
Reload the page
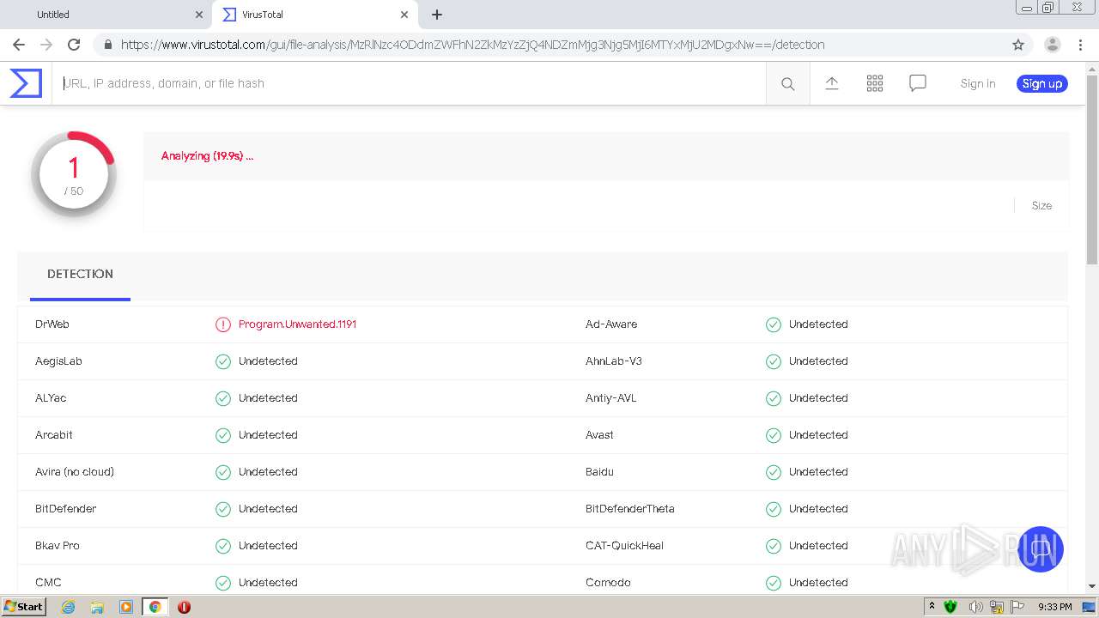pos(74,45)
